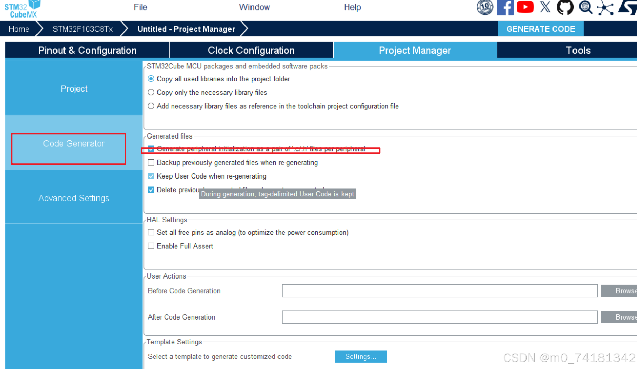The image size is (637, 369).
Task: Click the ST logo icon
Action: tap(628, 7)
